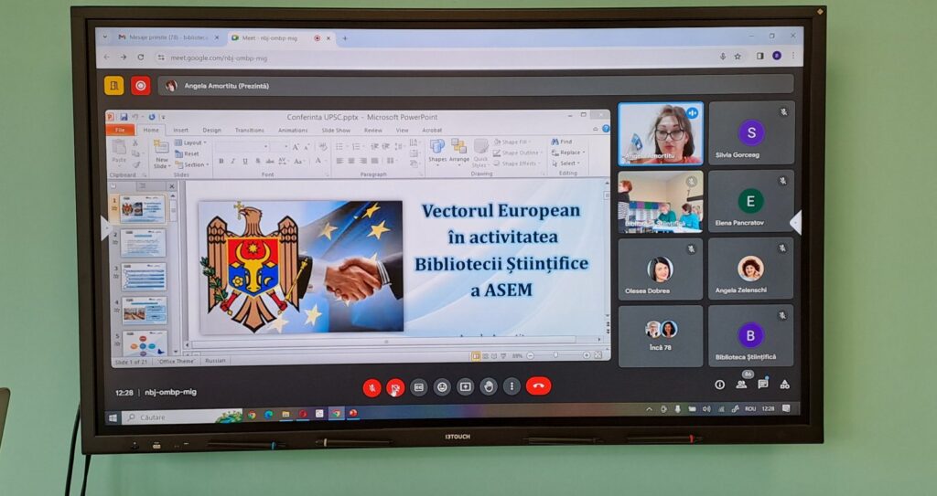Show the participants list panel
Screen dimensions: 937x496
point(742,385)
